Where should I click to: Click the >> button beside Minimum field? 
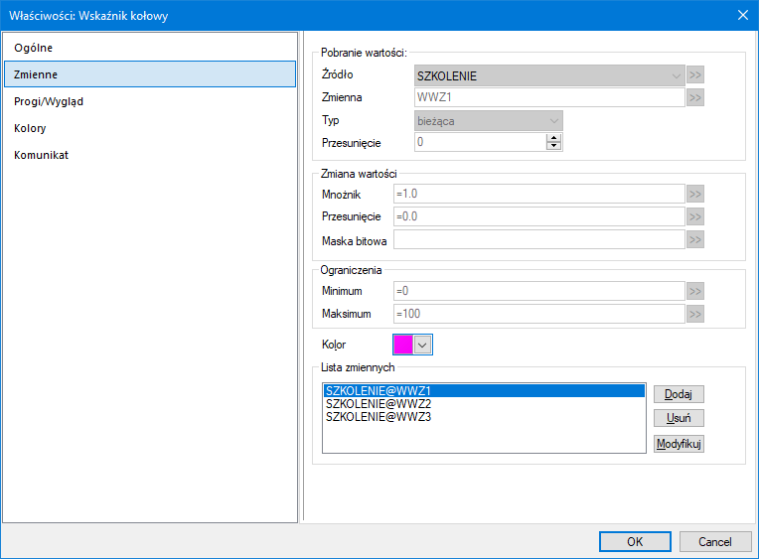pos(695,291)
